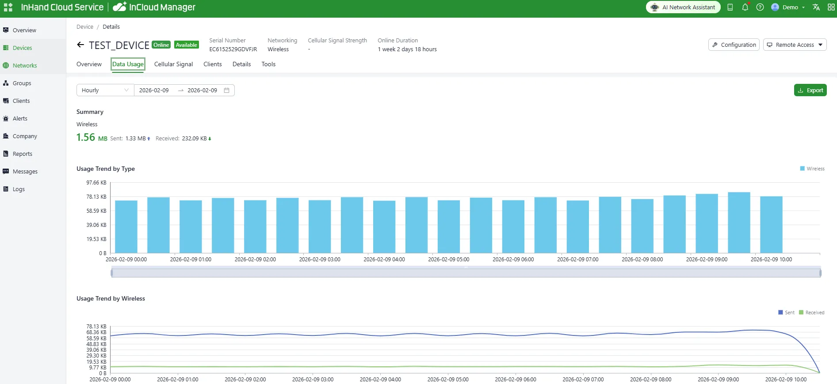Click the Sent 1.33 MB value
837x384 pixels.
coord(136,138)
